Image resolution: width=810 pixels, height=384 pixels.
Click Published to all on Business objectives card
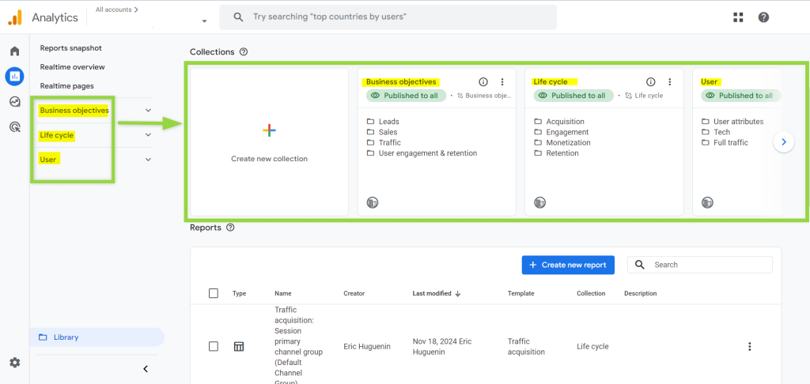click(406, 96)
